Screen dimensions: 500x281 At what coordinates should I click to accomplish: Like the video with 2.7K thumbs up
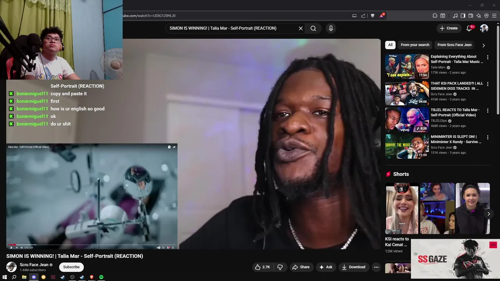(x=262, y=267)
